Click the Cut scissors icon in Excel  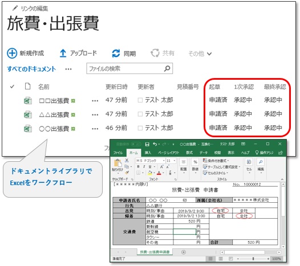pos(127,161)
